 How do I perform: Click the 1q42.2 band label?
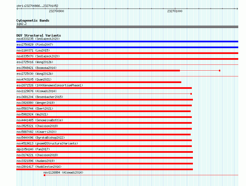[22, 24]
